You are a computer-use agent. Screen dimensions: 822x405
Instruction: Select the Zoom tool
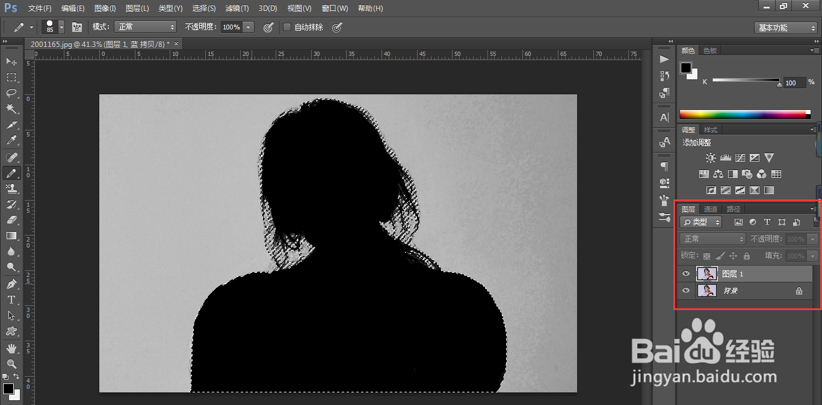point(11,364)
